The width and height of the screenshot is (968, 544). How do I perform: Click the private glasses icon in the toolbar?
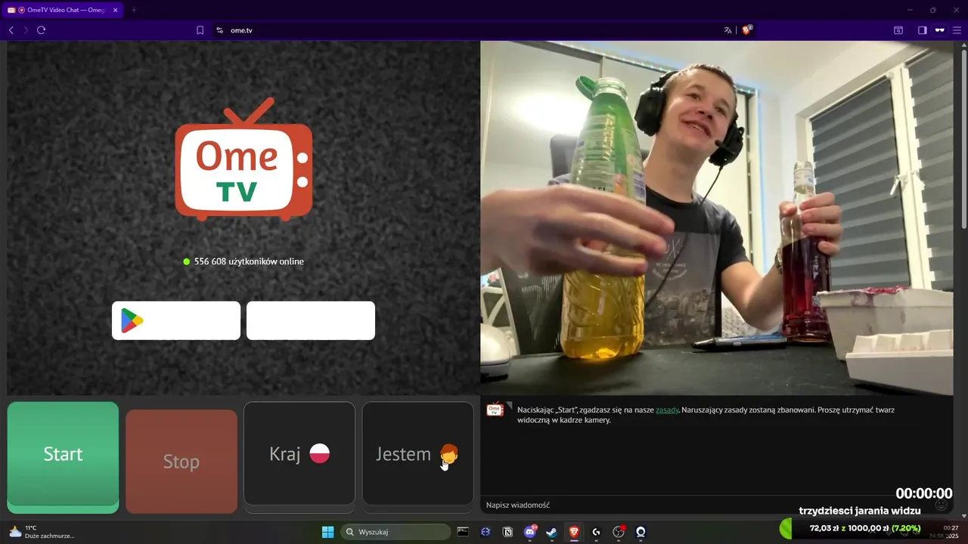(x=940, y=30)
